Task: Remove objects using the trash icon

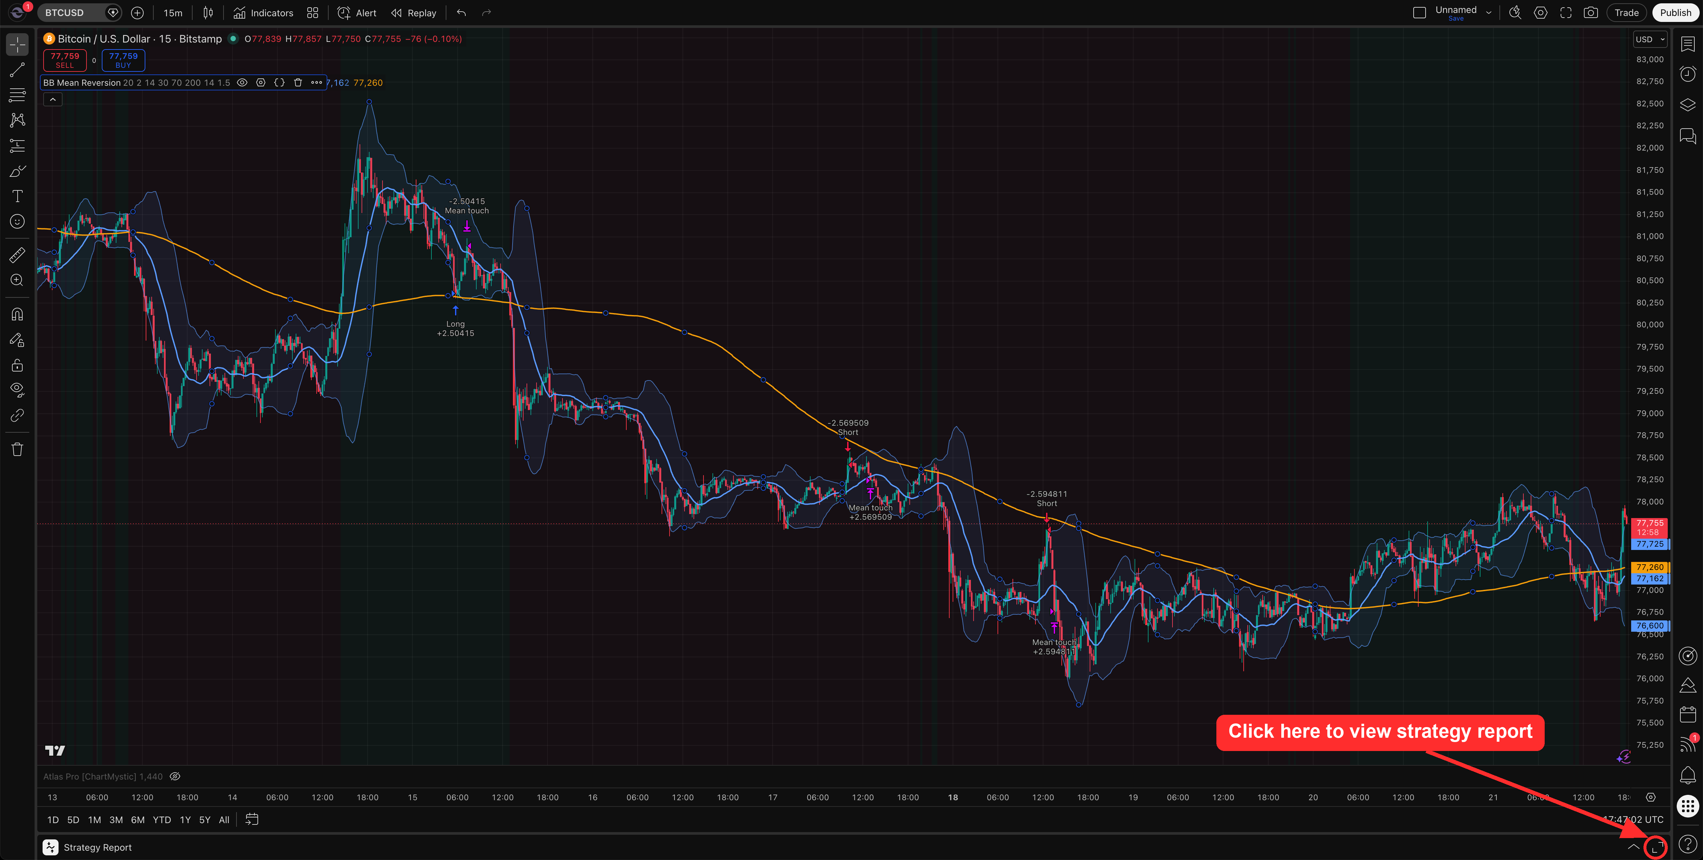Action: click(17, 449)
